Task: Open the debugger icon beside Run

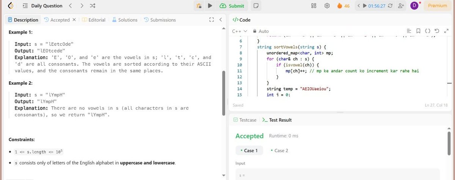Action: (x=199, y=6)
